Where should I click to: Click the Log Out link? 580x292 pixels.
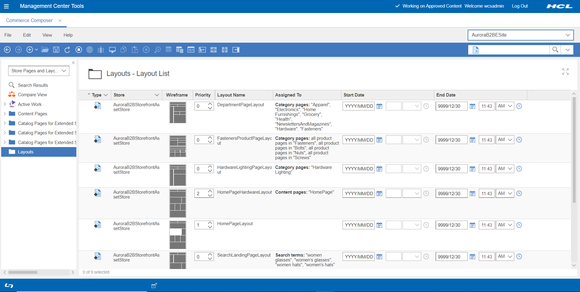pyautogui.click(x=520, y=6)
